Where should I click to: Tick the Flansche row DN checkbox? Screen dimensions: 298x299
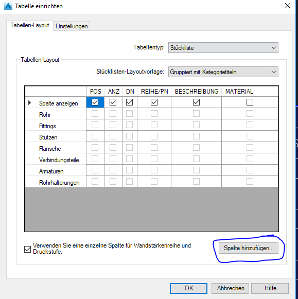(130, 147)
